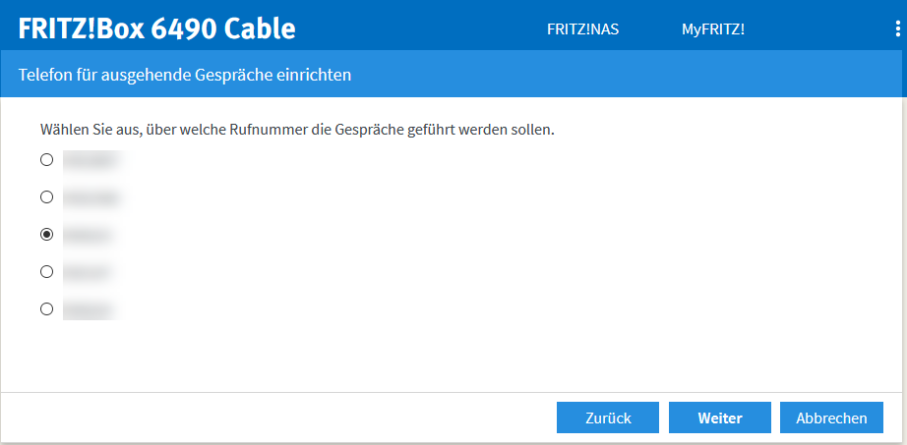Click the 'Wählen Sie aus' instruction text
The height and width of the screenshot is (445, 907).
[297, 129]
